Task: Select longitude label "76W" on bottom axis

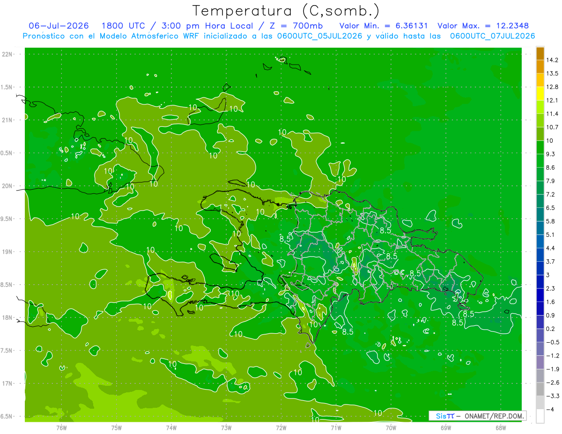Action: click(x=61, y=427)
